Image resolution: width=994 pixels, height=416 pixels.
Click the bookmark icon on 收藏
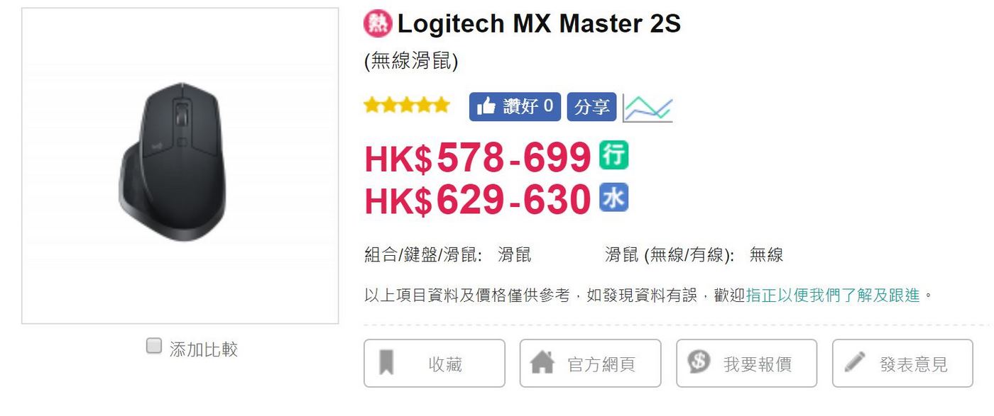tap(386, 362)
